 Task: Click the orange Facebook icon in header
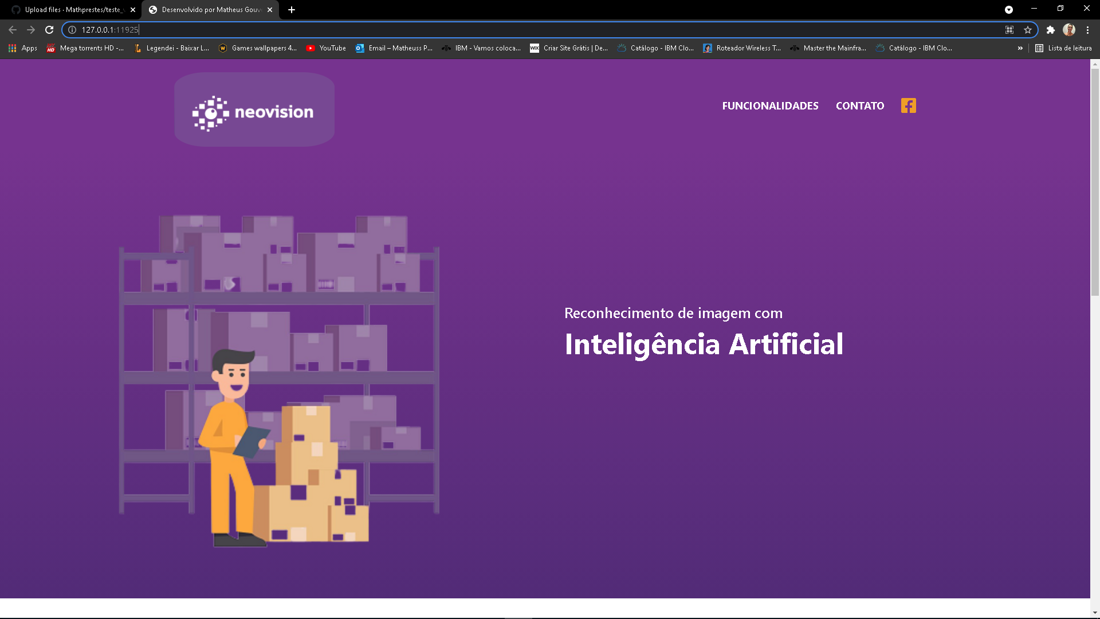[908, 105]
